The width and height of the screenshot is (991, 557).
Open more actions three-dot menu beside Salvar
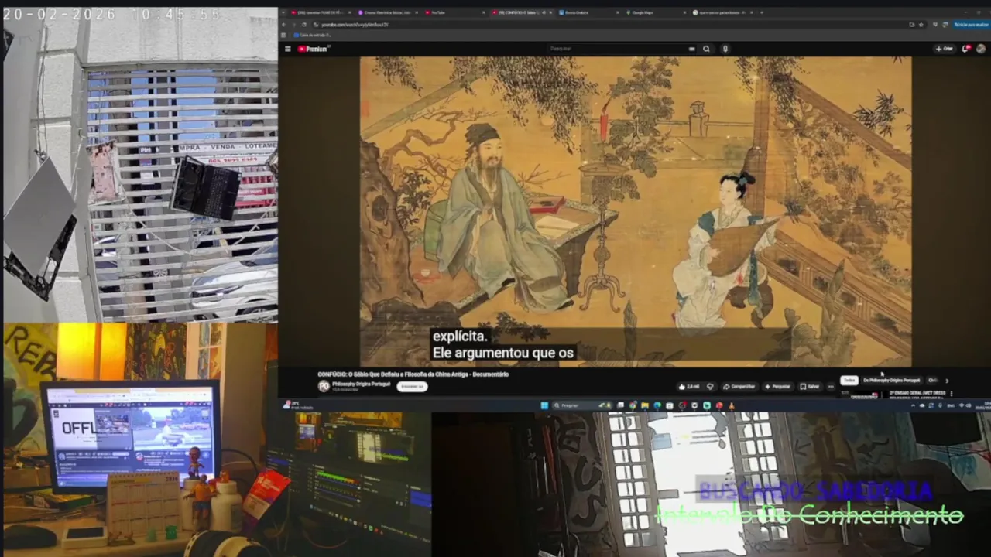tap(831, 387)
